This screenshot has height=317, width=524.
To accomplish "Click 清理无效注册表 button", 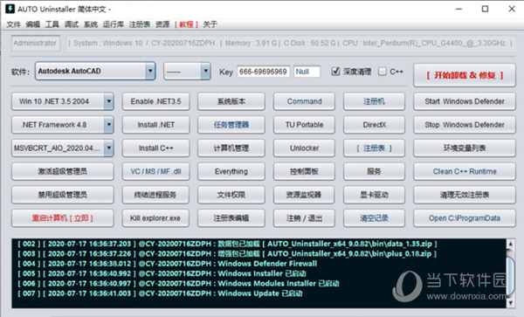I will click(x=465, y=195).
